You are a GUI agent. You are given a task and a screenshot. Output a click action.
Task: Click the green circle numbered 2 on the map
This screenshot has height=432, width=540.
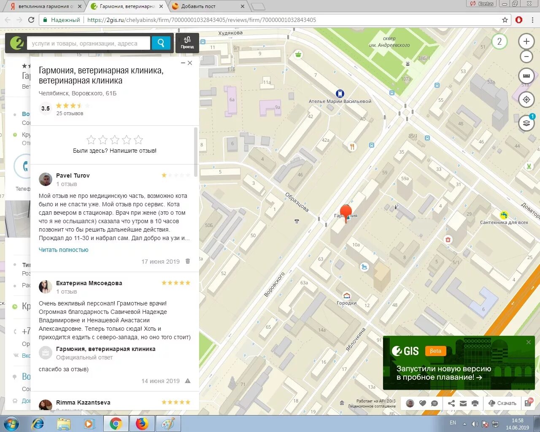click(x=499, y=41)
